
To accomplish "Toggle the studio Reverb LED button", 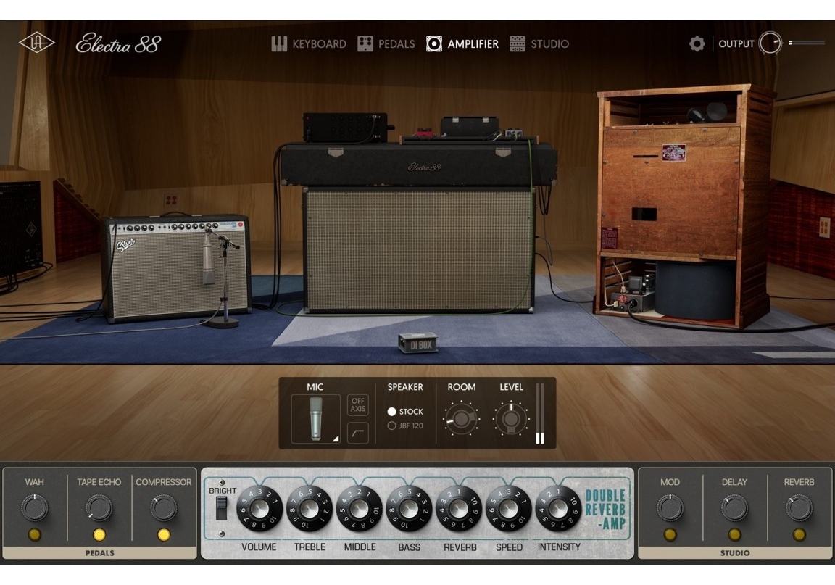I will click(x=799, y=534).
